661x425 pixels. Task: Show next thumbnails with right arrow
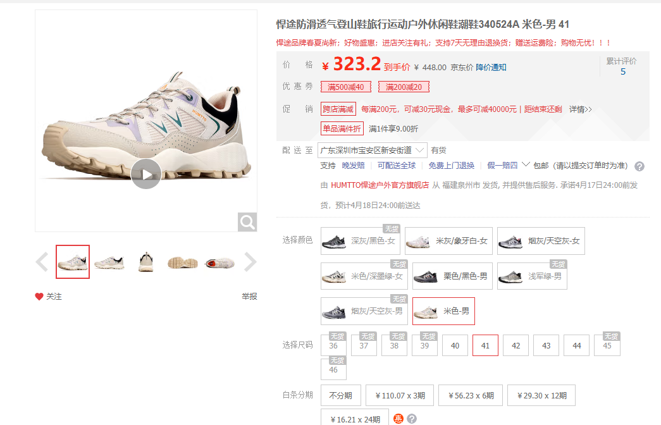[x=250, y=262]
